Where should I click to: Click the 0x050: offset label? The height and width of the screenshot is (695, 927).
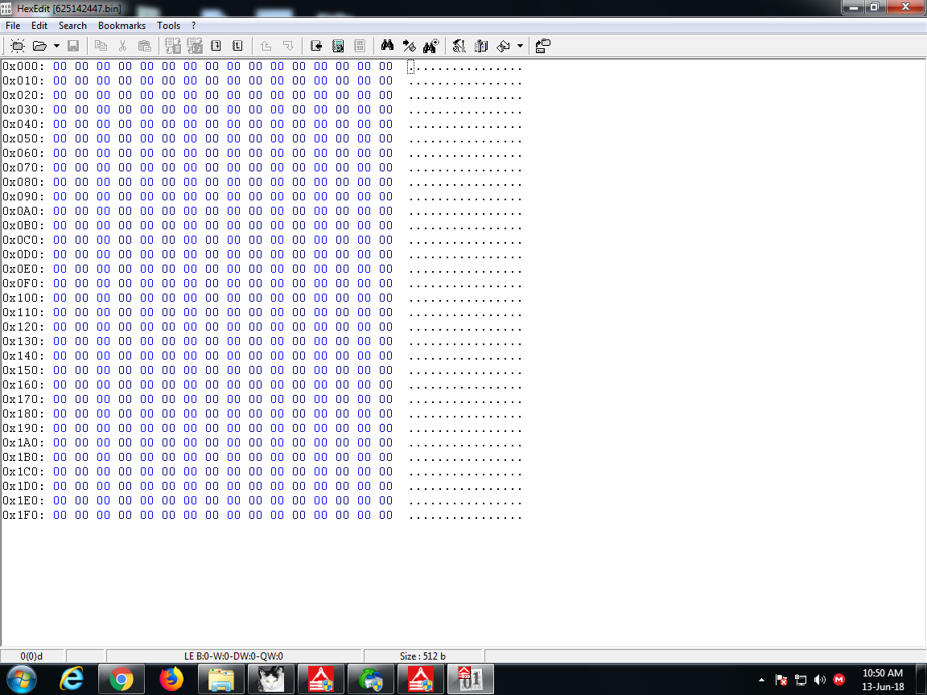(23, 138)
